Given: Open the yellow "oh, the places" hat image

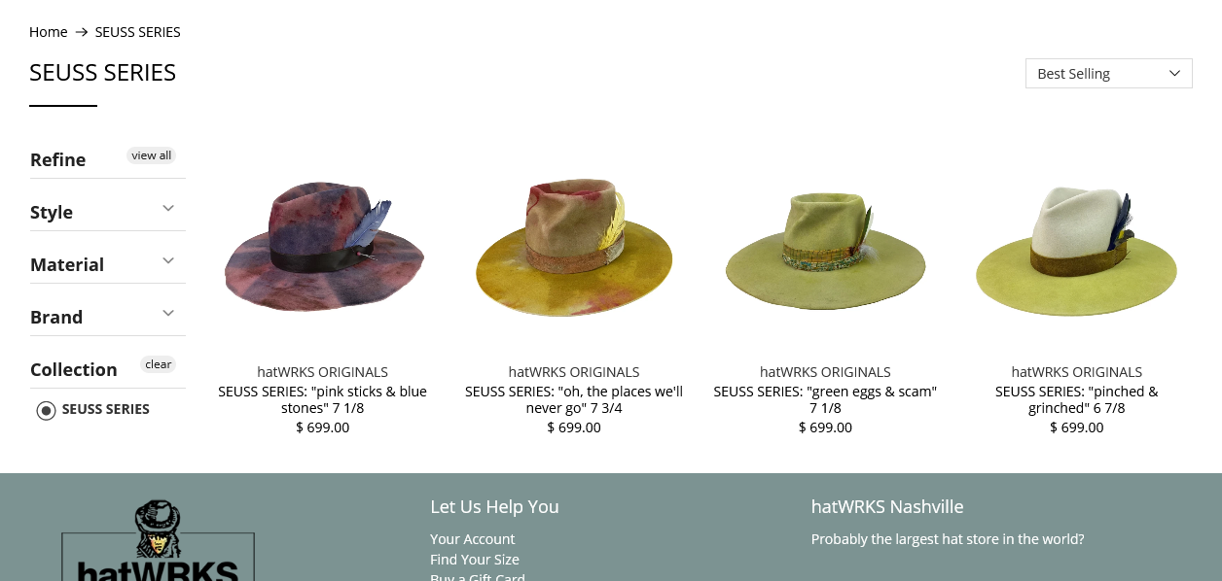Looking at the screenshot, I should coord(574,243).
